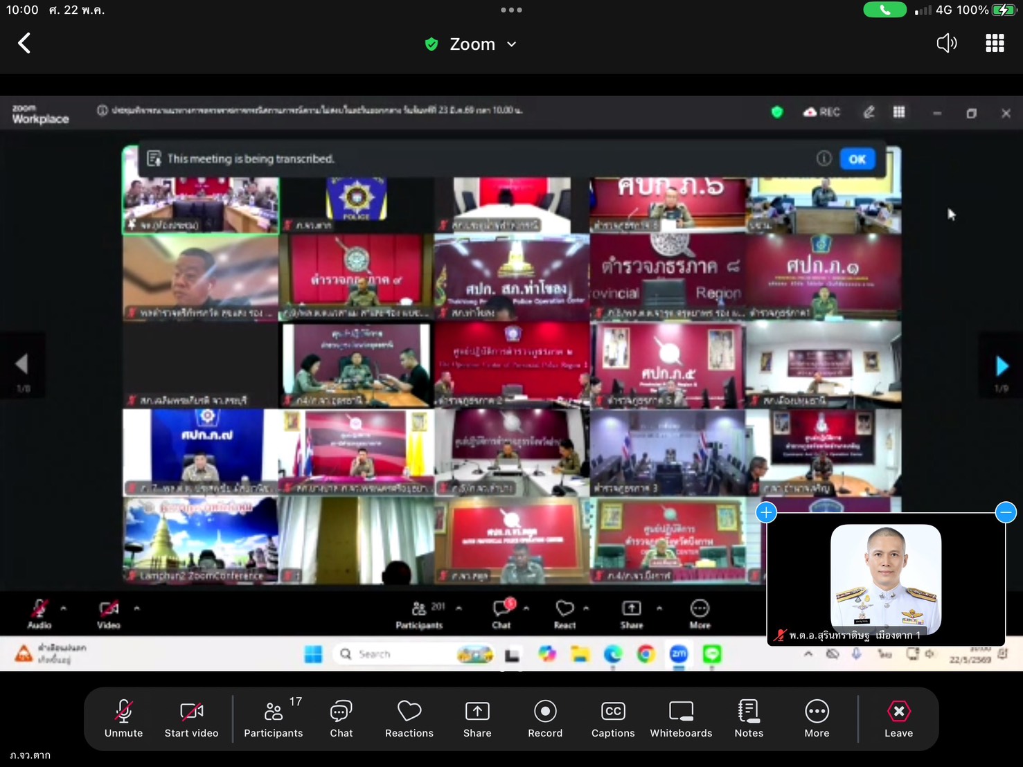Image resolution: width=1023 pixels, height=767 pixels.
Task: Click OK on the transcription notice
Action: tap(857, 159)
